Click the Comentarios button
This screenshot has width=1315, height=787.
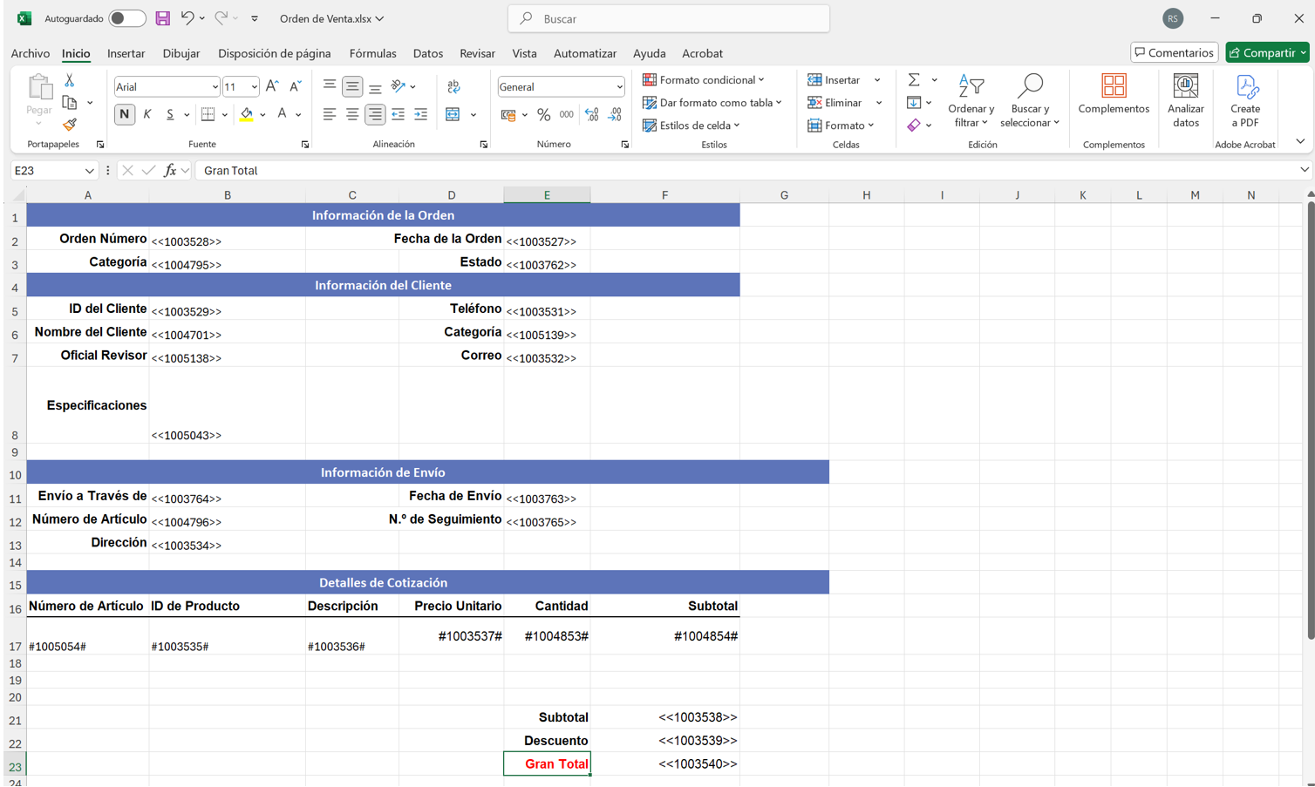pos(1174,52)
